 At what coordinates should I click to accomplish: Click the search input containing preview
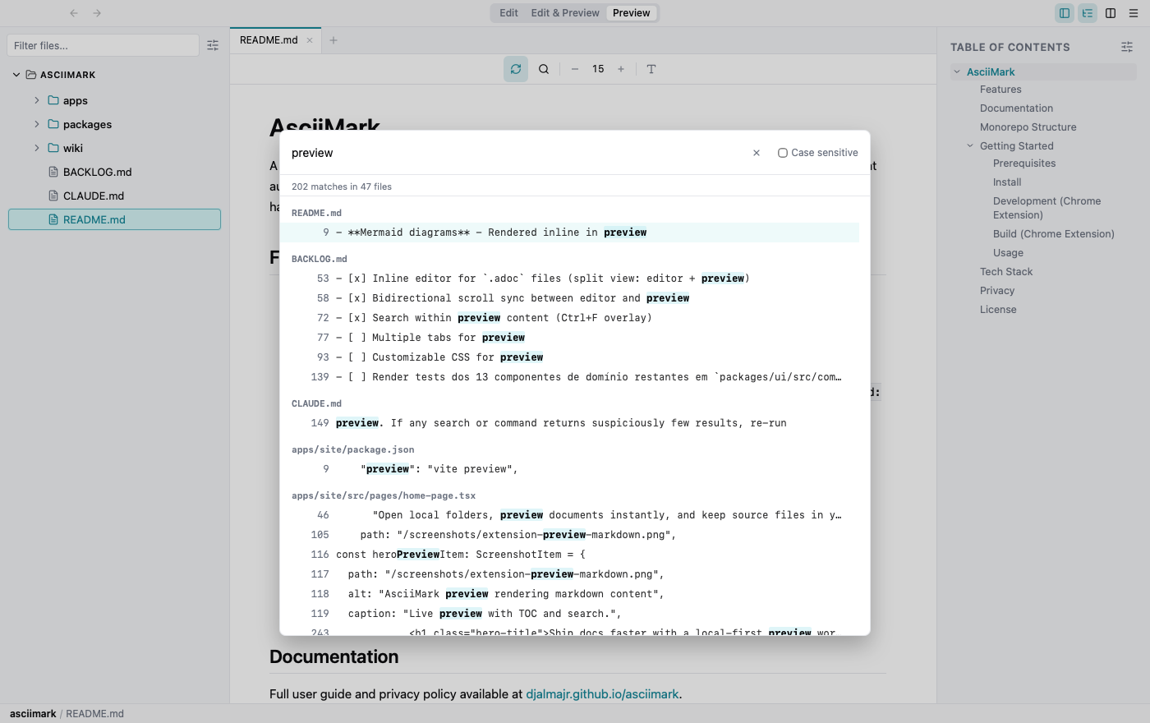click(x=517, y=153)
